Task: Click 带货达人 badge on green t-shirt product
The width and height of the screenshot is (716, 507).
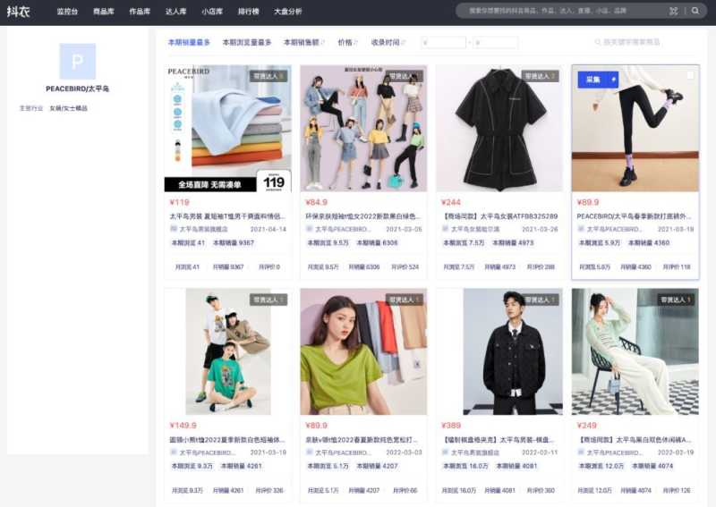Action: pos(405,300)
